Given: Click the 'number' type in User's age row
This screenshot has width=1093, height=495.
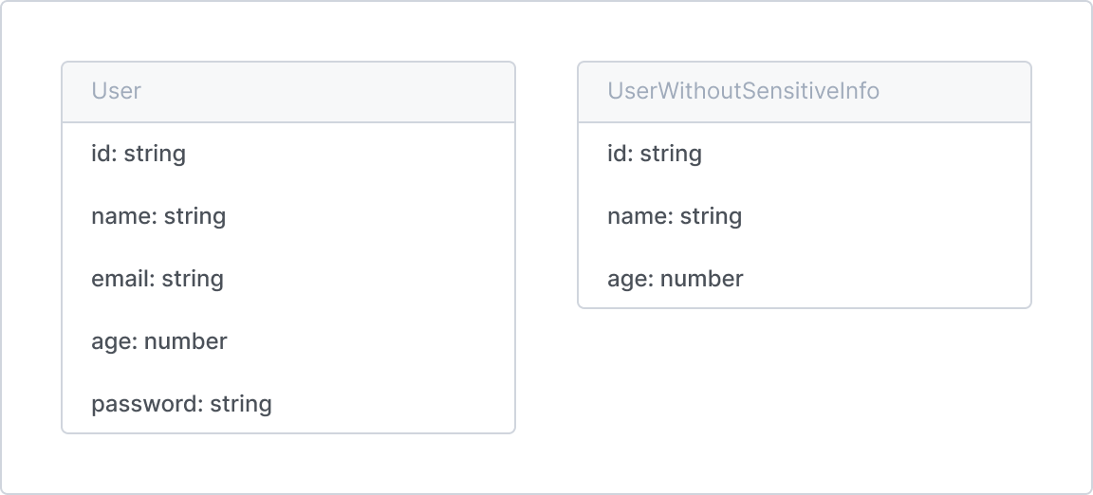Looking at the screenshot, I should pyautogui.click(x=185, y=341).
